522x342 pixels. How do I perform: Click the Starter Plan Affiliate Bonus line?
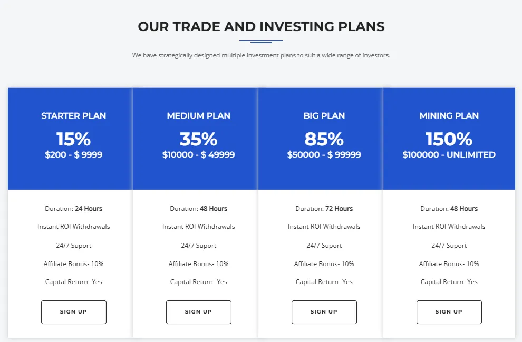[74, 263]
